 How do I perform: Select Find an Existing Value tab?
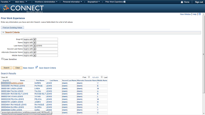pos(12,28)
